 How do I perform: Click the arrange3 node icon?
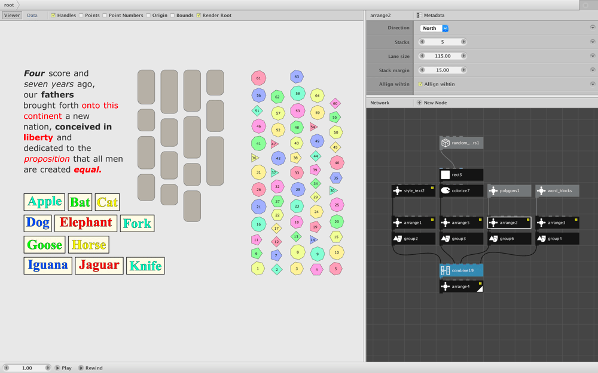pos(541,223)
